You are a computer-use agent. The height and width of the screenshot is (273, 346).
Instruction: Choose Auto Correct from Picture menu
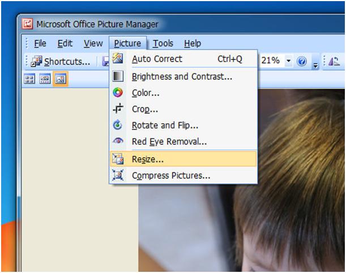click(183, 59)
